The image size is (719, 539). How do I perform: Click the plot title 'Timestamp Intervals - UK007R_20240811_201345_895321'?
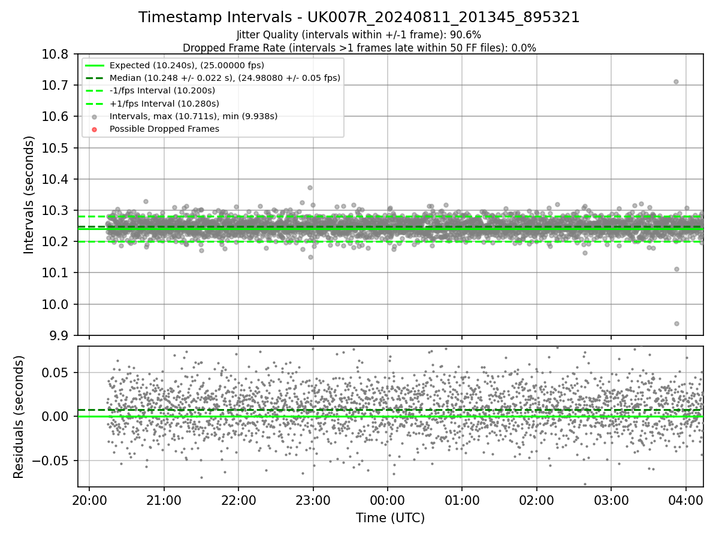pyautogui.click(x=359, y=17)
